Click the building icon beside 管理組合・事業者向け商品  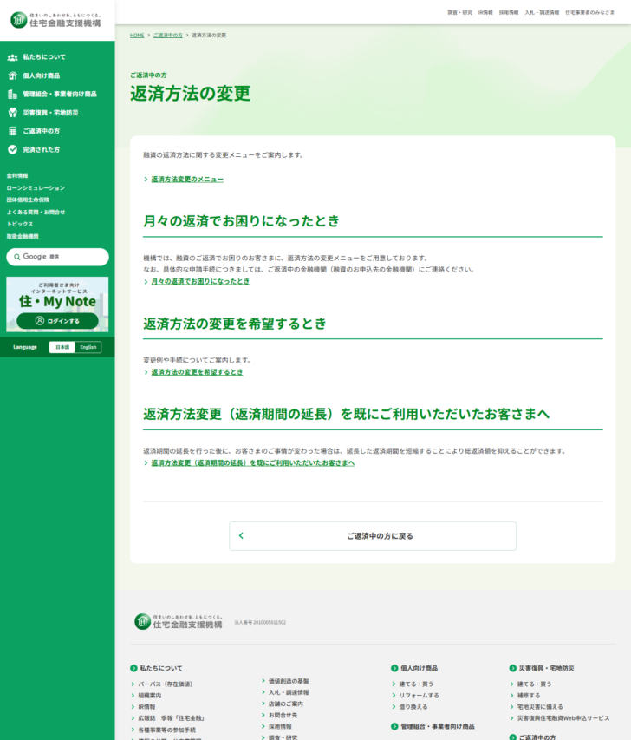(13, 94)
